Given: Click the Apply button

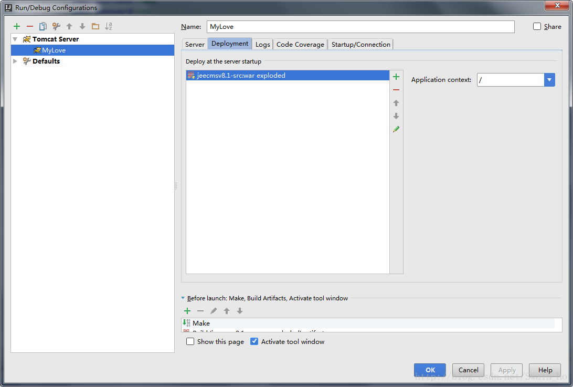Looking at the screenshot, I should (507, 370).
